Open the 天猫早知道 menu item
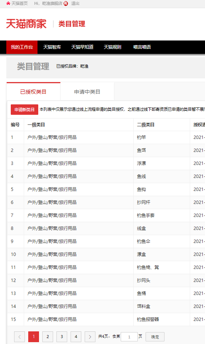Image resolution: width=205 pixels, height=344 pixels. coord(82,47)
